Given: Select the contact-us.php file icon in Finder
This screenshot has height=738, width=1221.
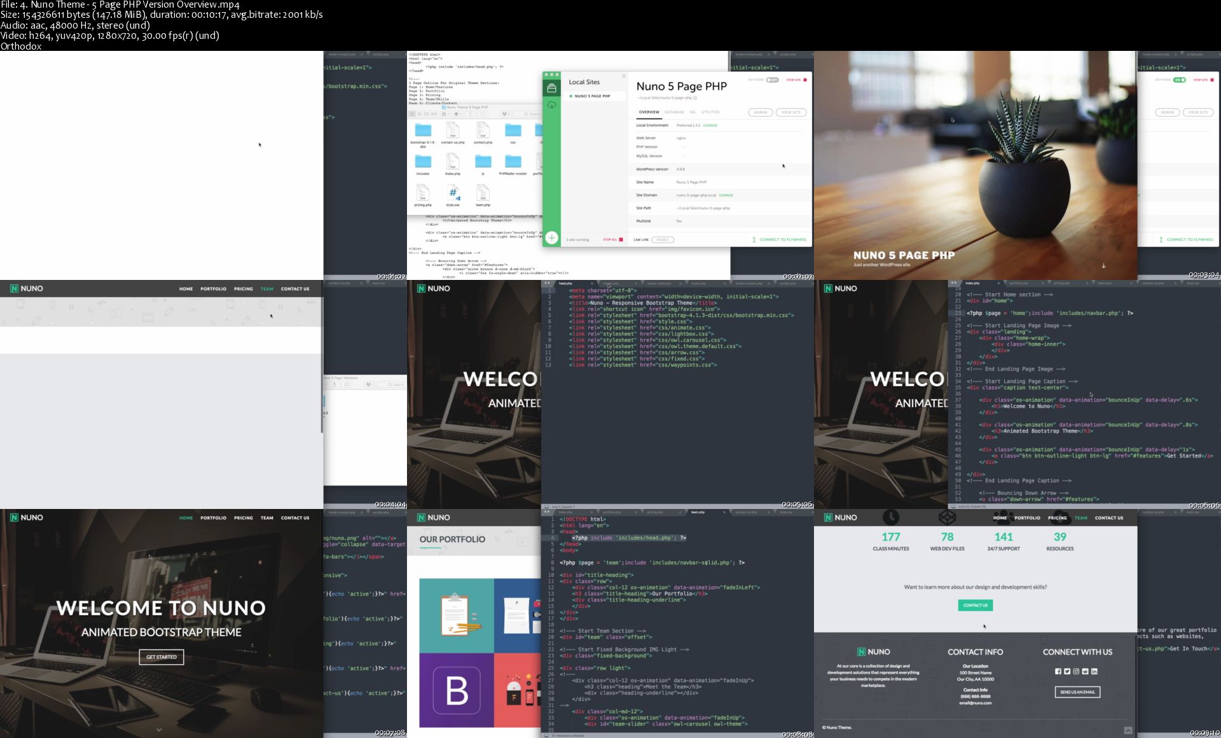Looking at the screenshot, I should 453,130.
